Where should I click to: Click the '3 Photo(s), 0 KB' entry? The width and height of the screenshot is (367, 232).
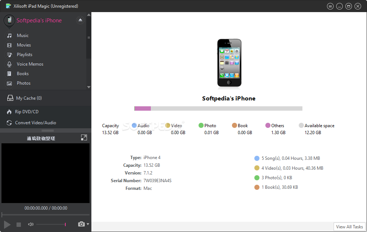pyautogui.click(x=277, y=178)
